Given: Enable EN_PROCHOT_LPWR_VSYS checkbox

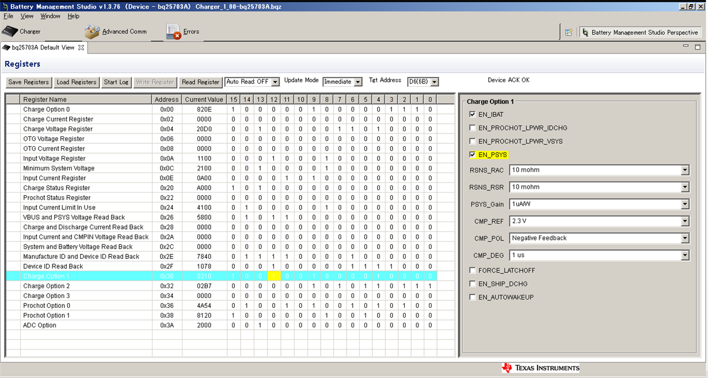Looking at the screenshot, I should pyautogui.click(x=473, y=141).
